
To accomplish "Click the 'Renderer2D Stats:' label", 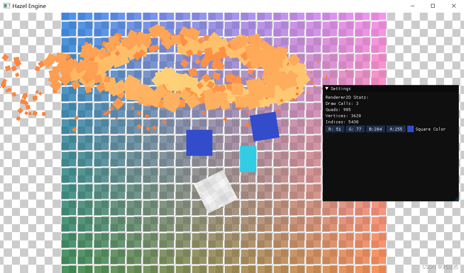I will [x=347, y=97].
